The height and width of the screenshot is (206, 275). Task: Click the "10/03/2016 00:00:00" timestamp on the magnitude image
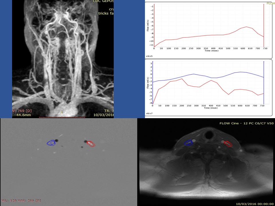[x=255, y=204]
